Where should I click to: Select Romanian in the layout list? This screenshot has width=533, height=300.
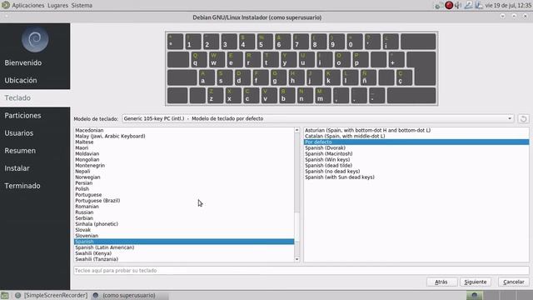[x=184, y=207]
